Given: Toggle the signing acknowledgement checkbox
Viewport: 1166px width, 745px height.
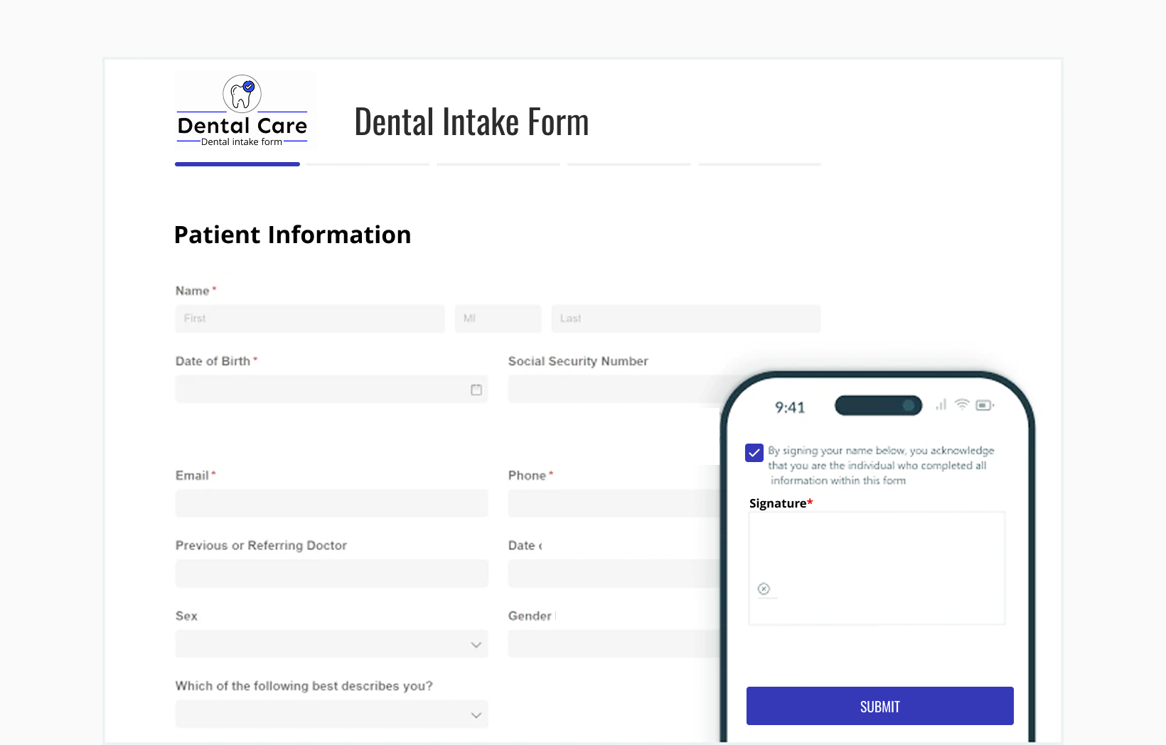Looking at the screenshot, I should (x=754, y=453).
